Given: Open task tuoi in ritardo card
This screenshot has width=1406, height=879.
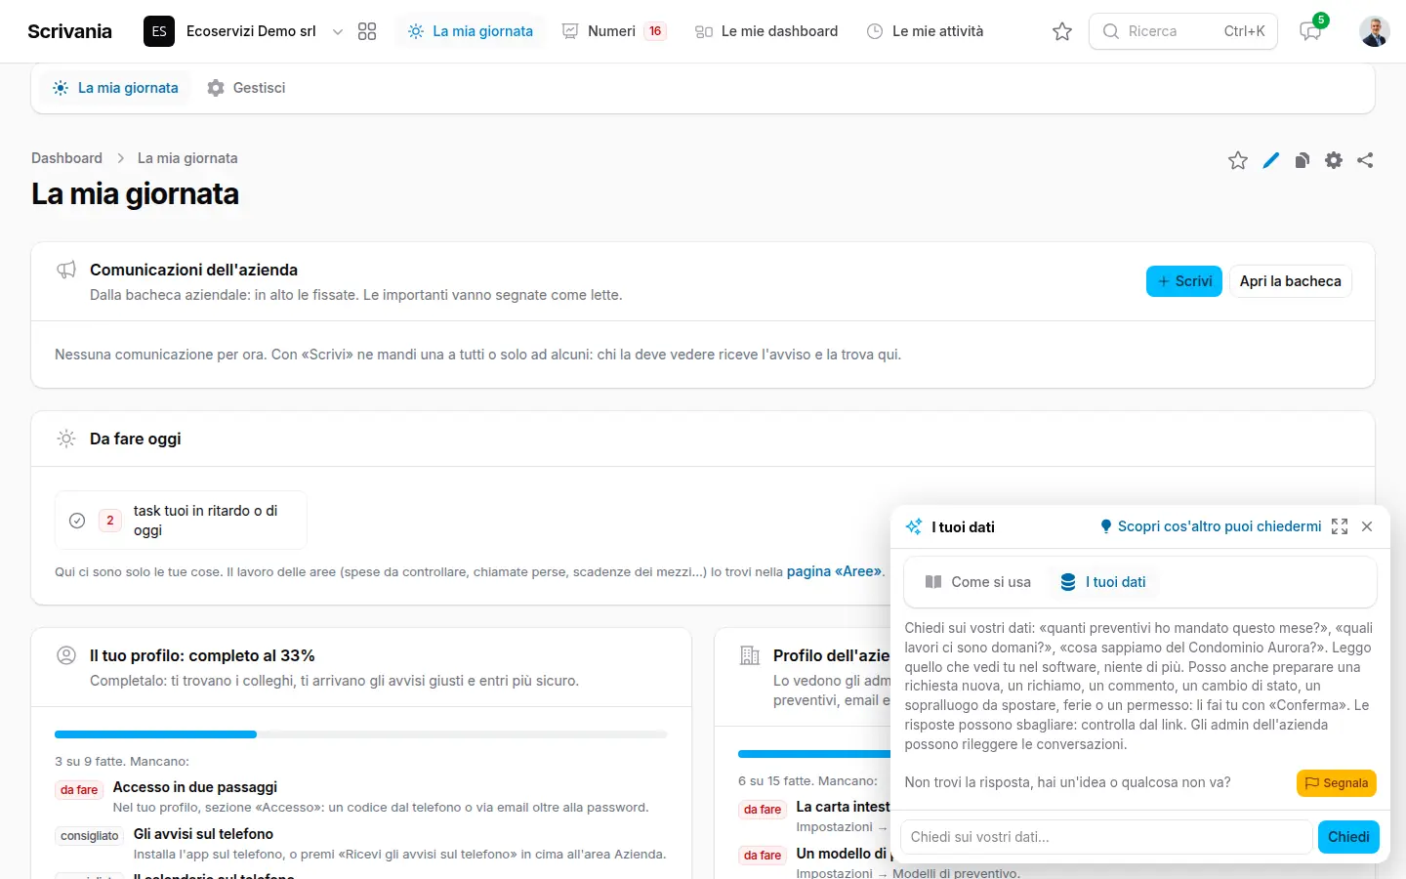Looking at the screenshot, I should [x=181, y=521].
